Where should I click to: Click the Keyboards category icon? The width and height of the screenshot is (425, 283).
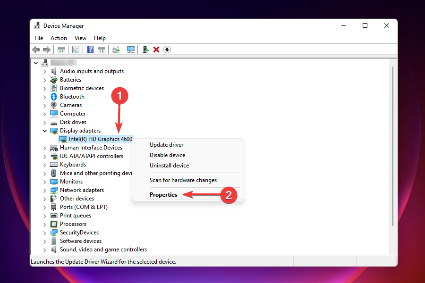pos(54,165)
